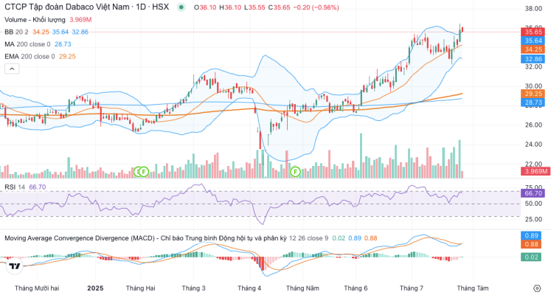Click the purple 66.70 RSI axis label
The width and height of the screenshot is (551, 295).
[533, 193]
